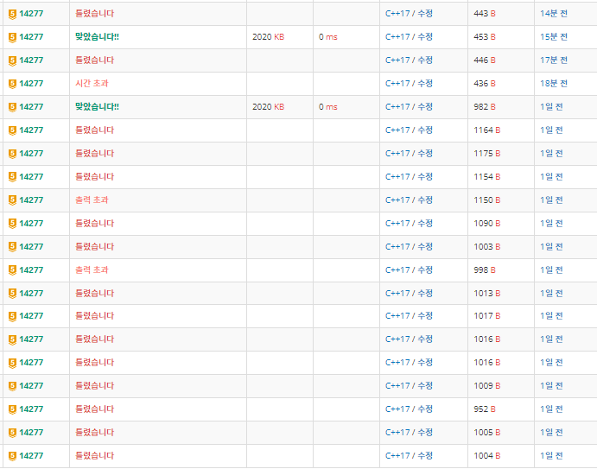Click the tier badge icon in the 1005 B row

pyautogui.click(x=12, y=433)
